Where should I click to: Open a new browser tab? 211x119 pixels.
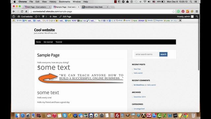point(112,7)
